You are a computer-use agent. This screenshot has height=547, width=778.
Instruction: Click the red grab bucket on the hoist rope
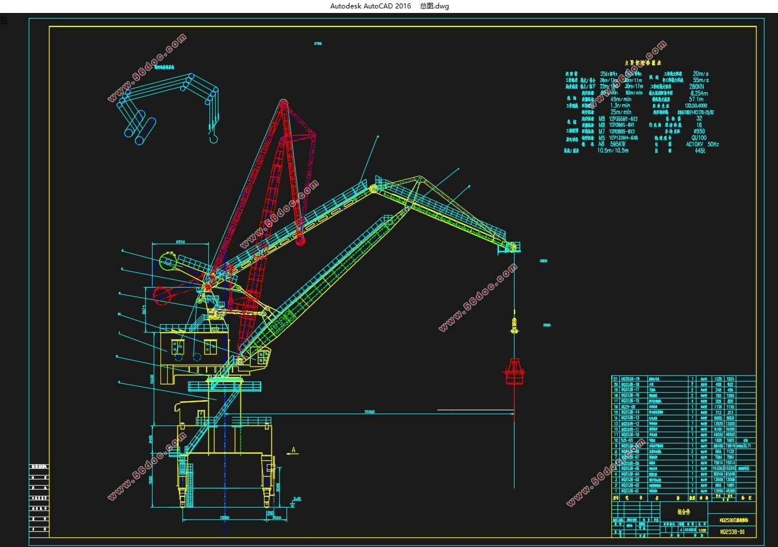click(514, 371)
